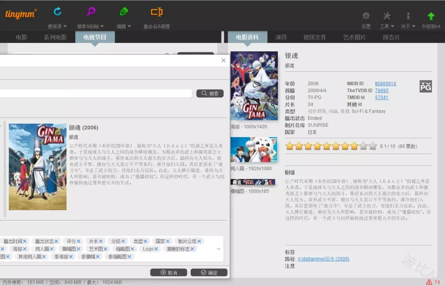Image resolution: width=445 pixels, height=286 pixels.
Task: Remove the Logo tag with its X
Action: coord(156,249)
